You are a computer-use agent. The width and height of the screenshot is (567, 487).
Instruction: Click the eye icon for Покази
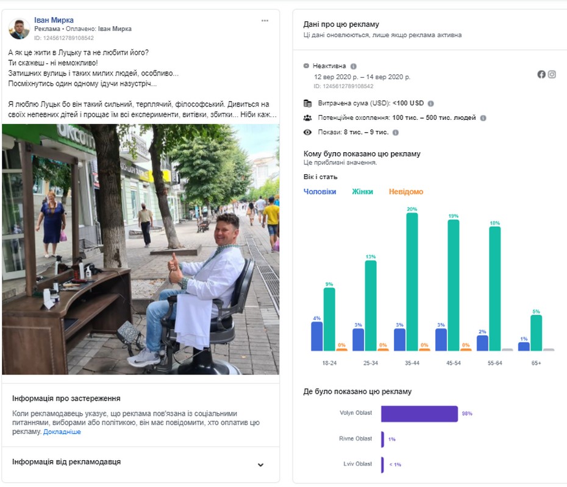point(307,132)
